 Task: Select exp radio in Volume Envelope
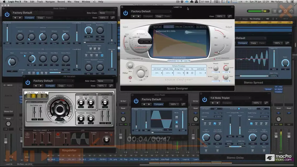tap(187, 73)
